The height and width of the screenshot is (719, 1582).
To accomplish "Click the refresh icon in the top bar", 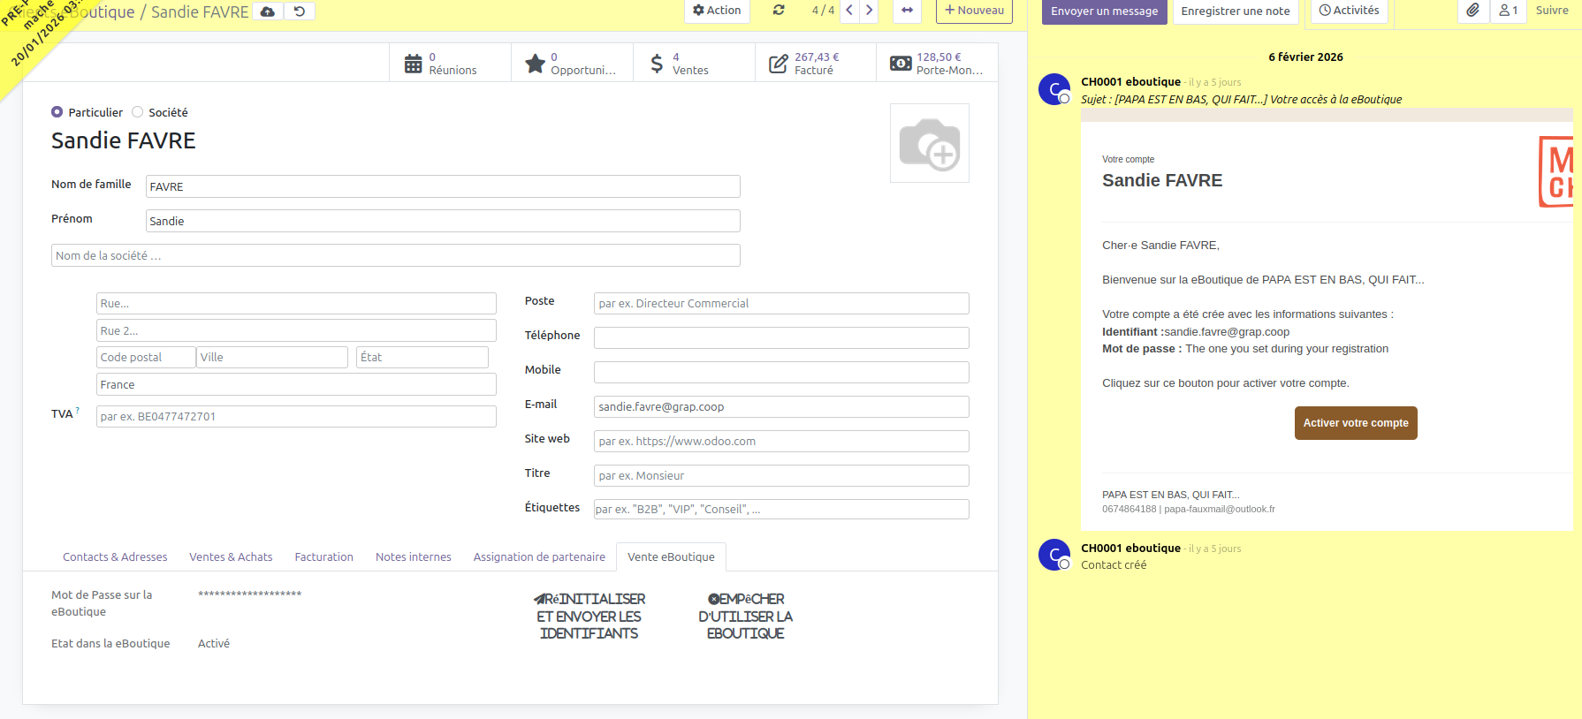I will click(x=779, y=11).
